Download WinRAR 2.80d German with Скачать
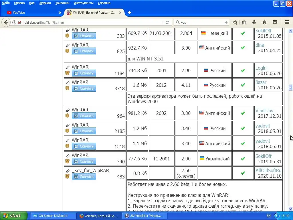 point(84,36)
